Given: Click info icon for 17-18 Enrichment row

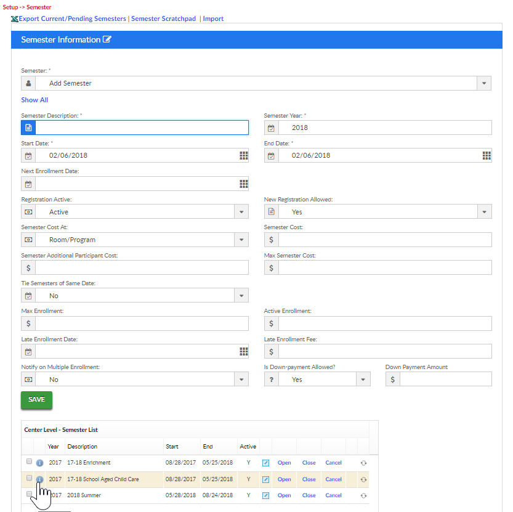Looking at the screenshot, I should 39,463.
